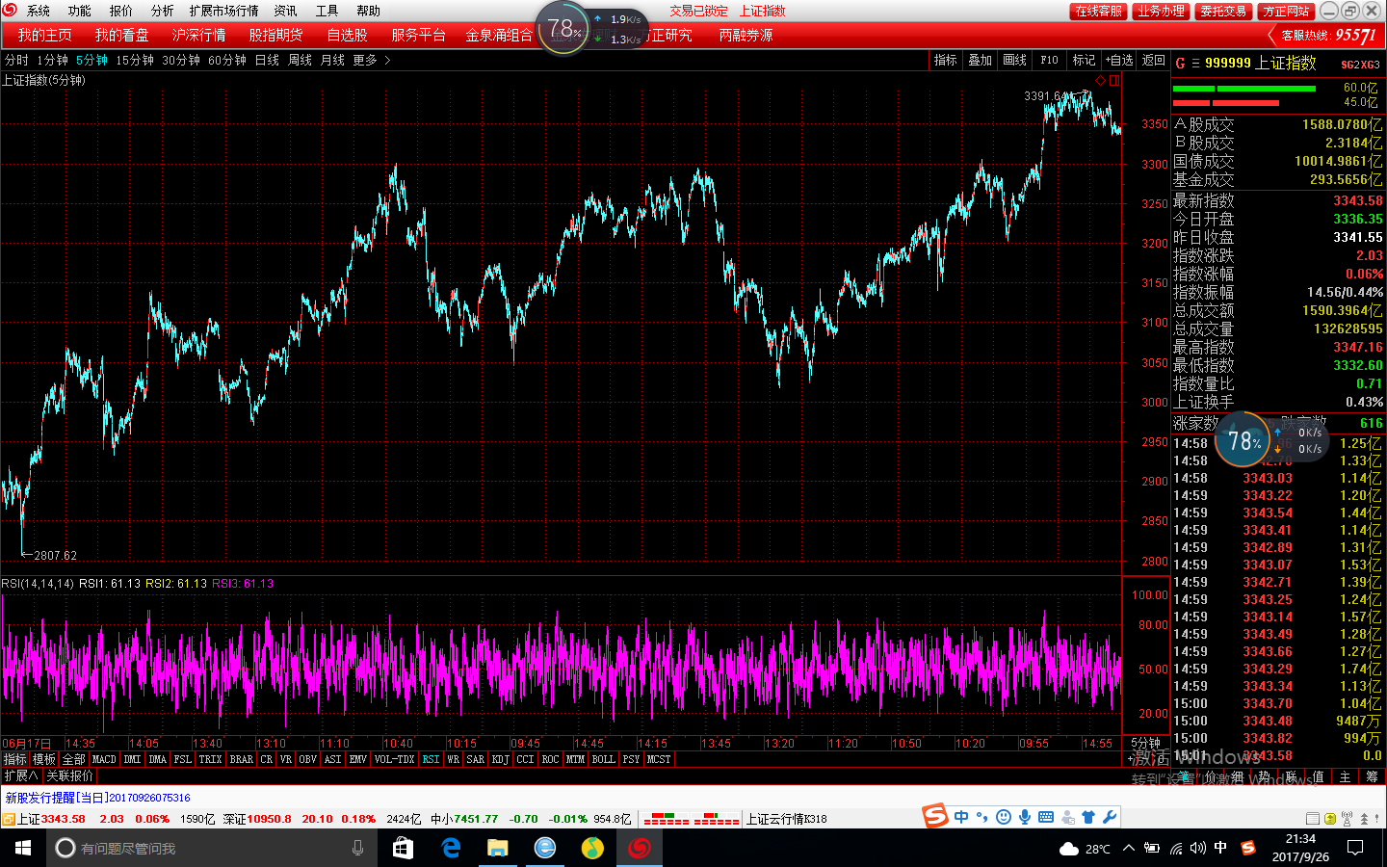Toggle punctuation mode on the Sogou IME bar
The width and height of the screenshot is (1387, 867).
[x=981, y=817]
